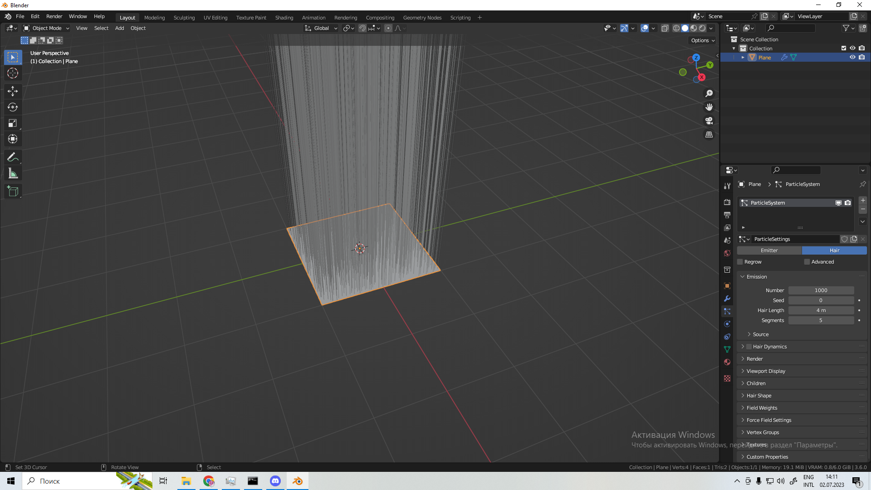Toggle ParticleSystem viewport display icon

838,203
